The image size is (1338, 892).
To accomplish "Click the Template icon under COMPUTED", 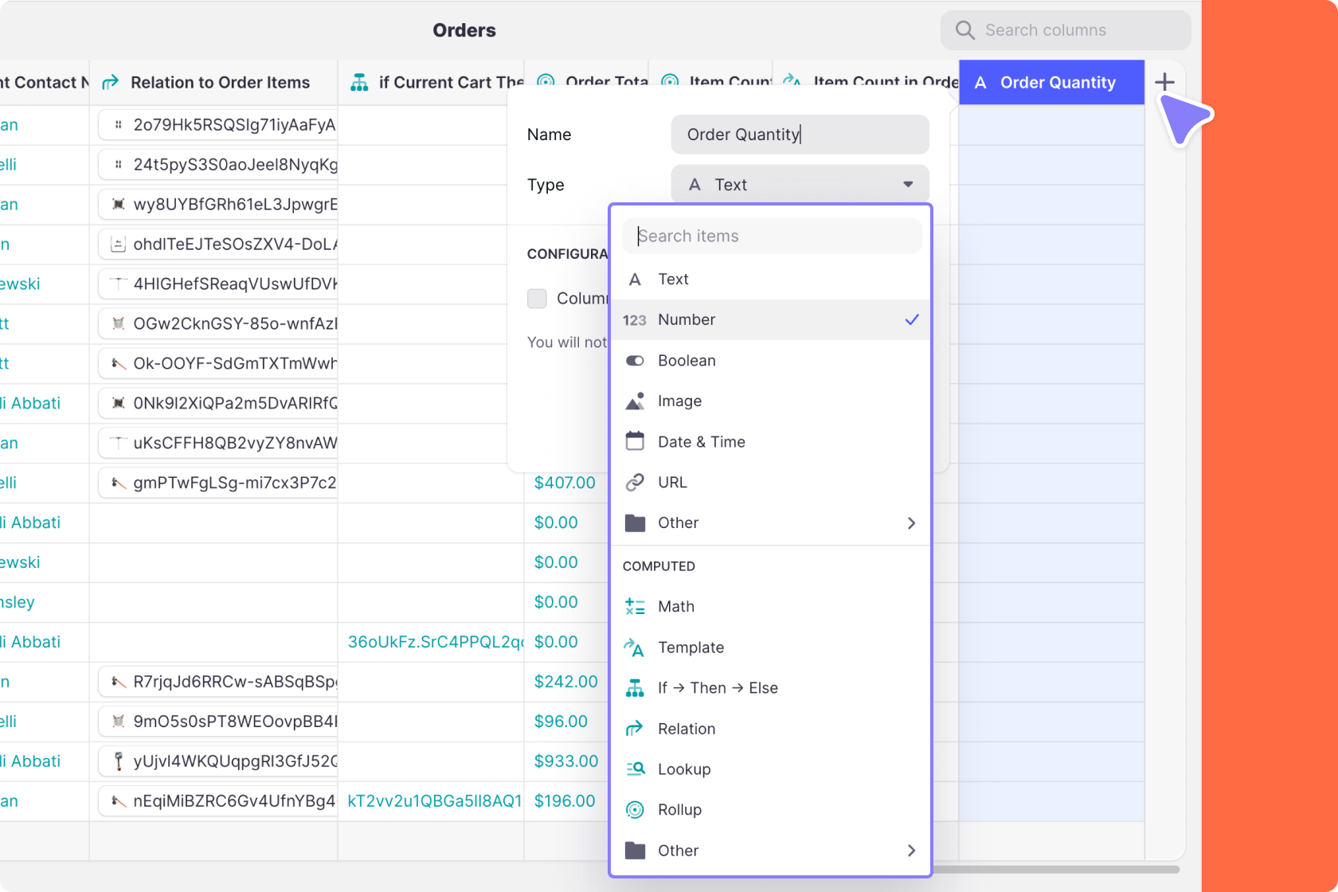I will click(635, 647).
